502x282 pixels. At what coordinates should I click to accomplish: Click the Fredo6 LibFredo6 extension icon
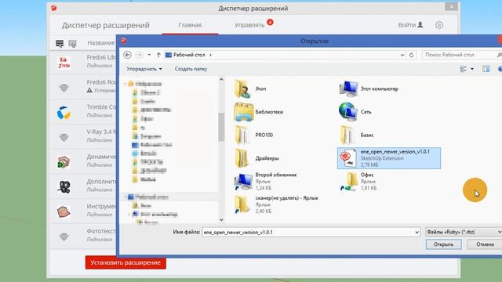pyautogui.click(x=64, y=63)
